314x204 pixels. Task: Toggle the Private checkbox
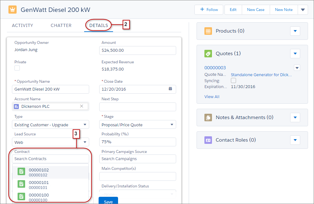click(x=17, y=68)
